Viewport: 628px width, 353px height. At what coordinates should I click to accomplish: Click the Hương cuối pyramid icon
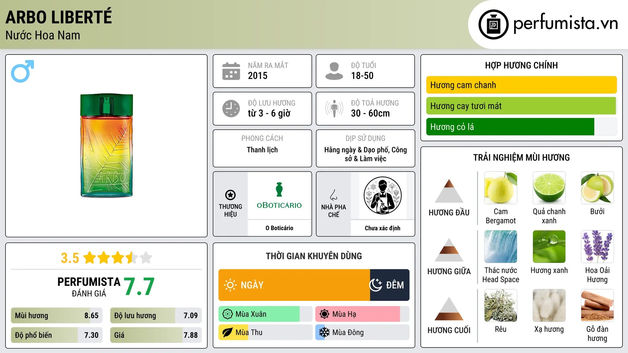[449, 309]
